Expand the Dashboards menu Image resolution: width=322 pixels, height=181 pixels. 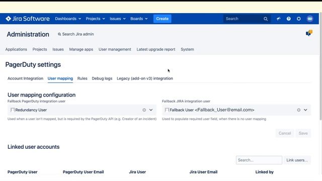click(x=68, y=19)
